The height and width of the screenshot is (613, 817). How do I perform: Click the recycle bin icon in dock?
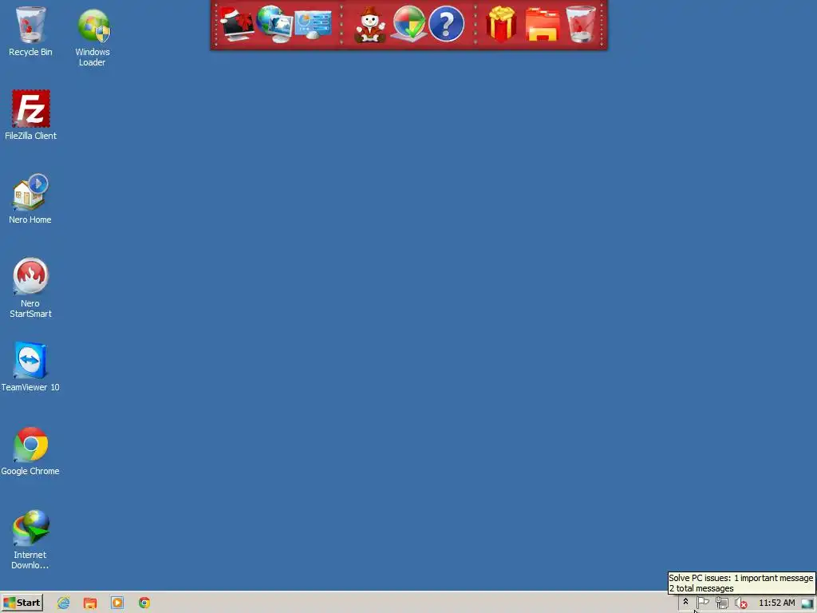pyautogui.click(x=581, y=24)
